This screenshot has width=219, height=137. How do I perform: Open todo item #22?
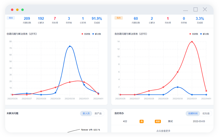tap(125, 121)
